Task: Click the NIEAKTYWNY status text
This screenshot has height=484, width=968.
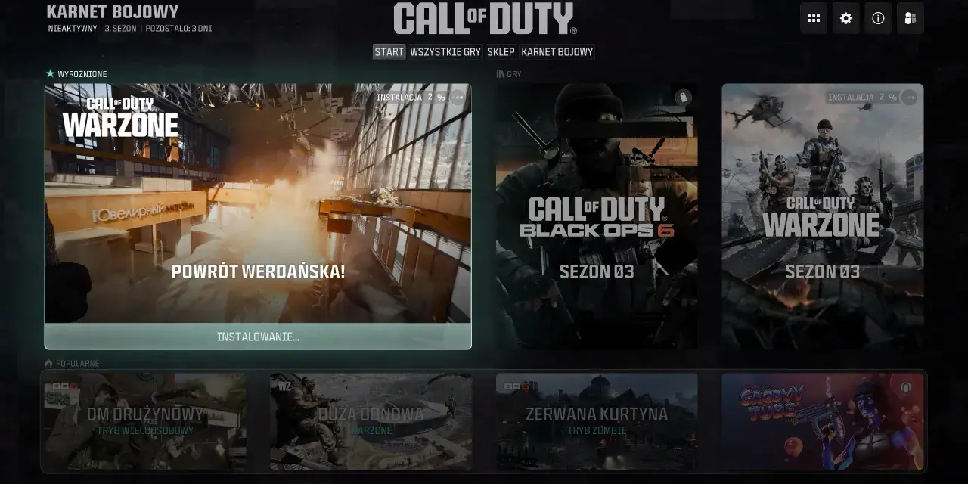Action: (x=72, y=29)
